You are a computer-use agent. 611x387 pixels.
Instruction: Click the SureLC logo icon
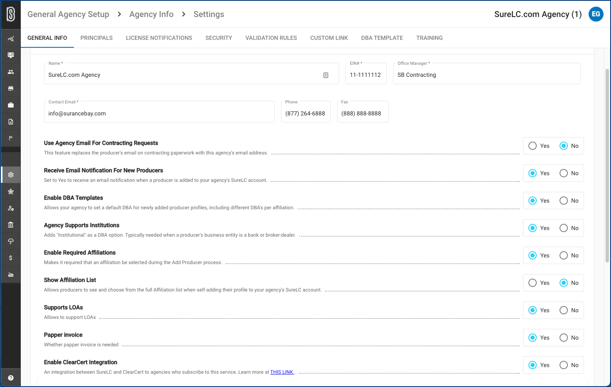point(11,14)
